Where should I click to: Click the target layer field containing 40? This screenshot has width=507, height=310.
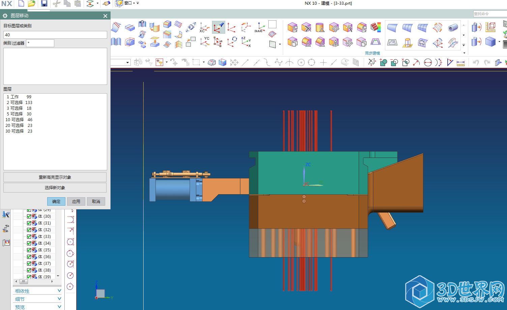pyautogui.click(x=55, y=35)
